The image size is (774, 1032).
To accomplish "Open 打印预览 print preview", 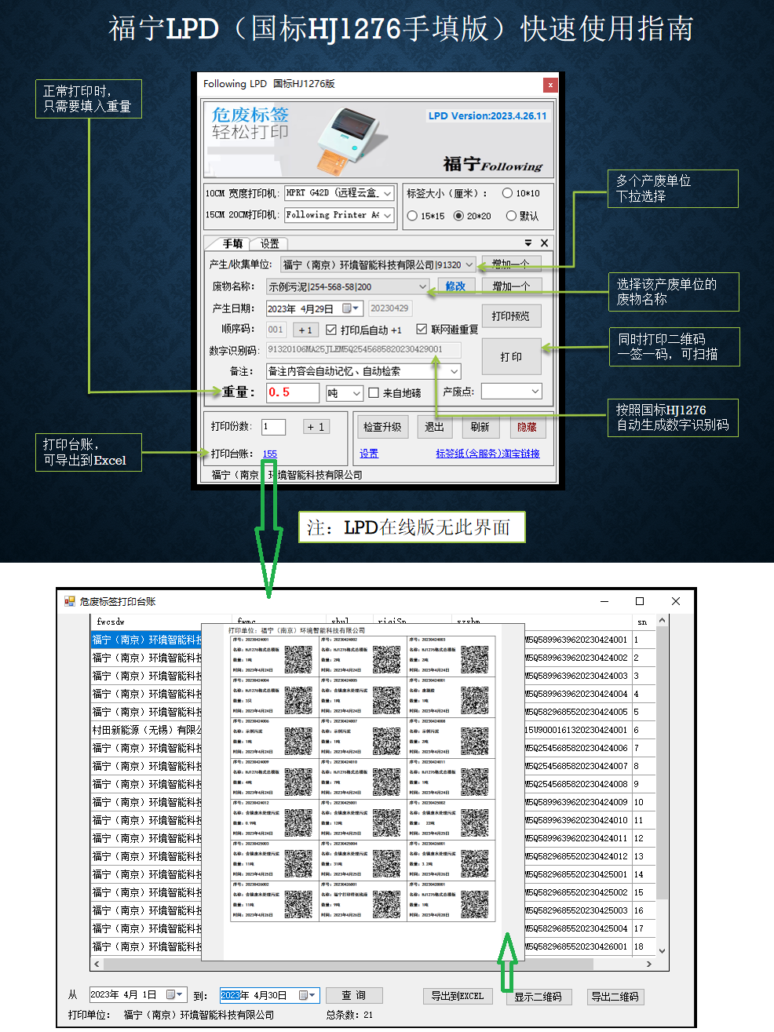I will click(x=511, y=316).
